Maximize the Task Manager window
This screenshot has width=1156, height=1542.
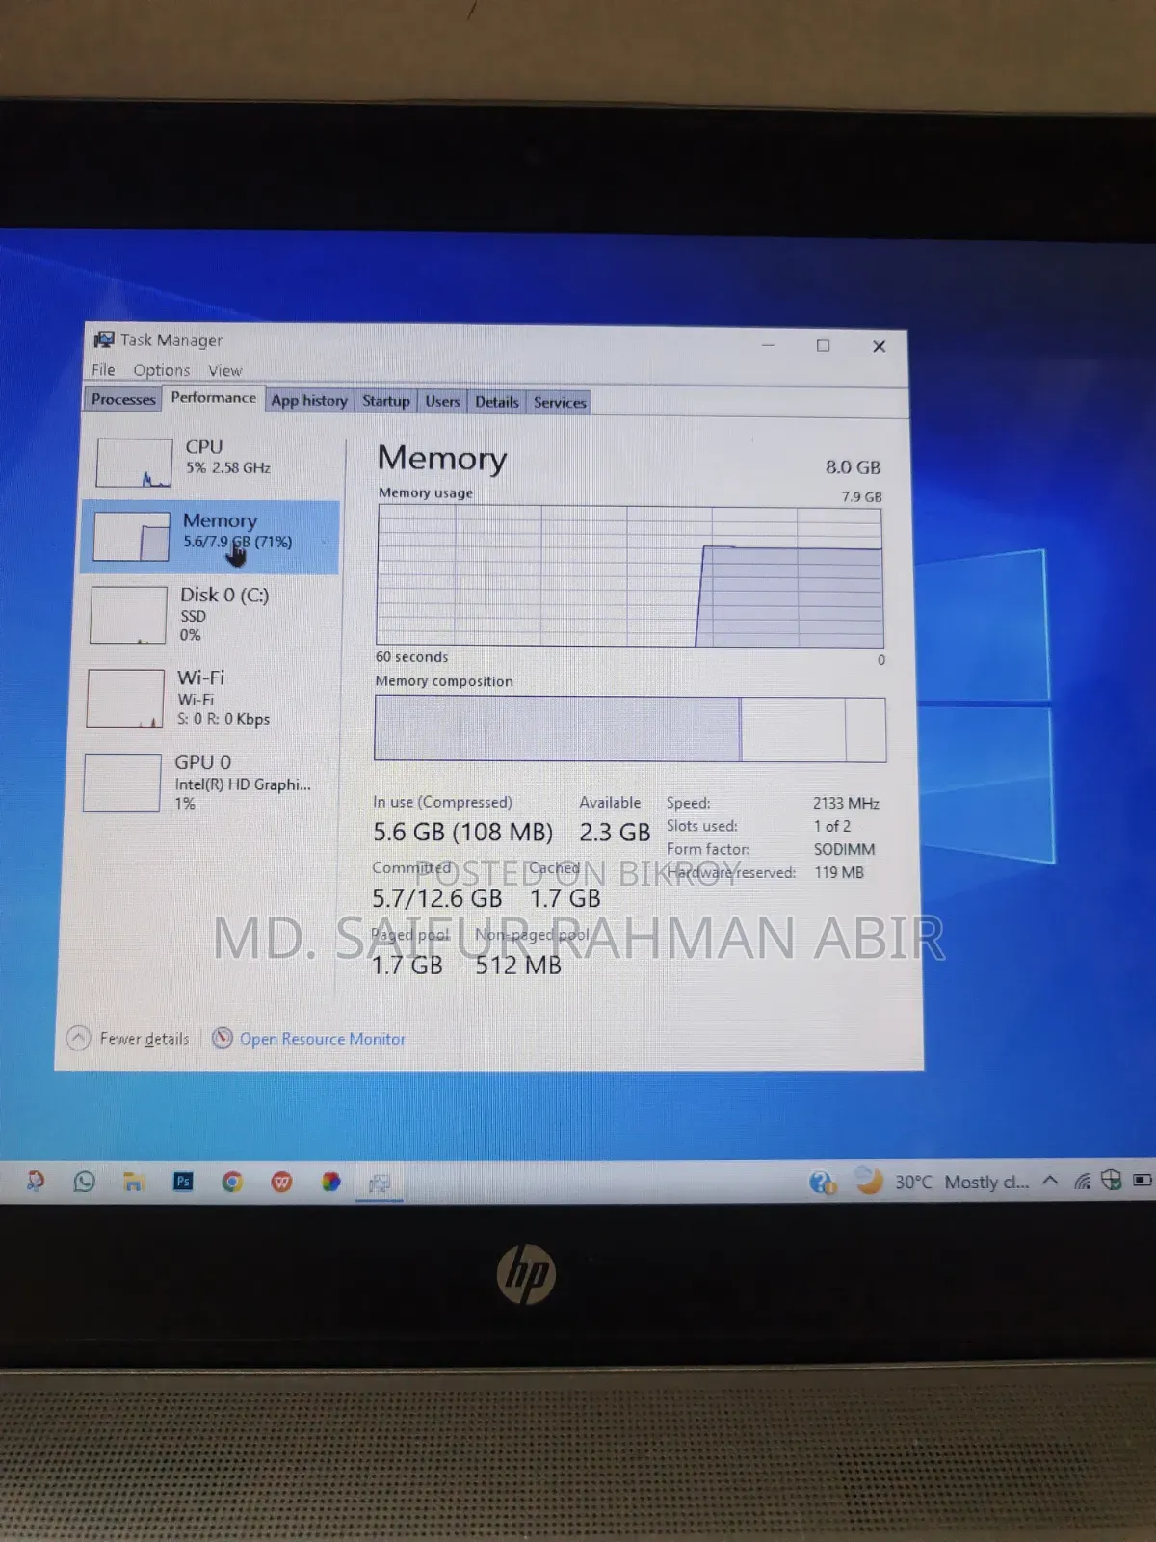[x=823, y=345]
